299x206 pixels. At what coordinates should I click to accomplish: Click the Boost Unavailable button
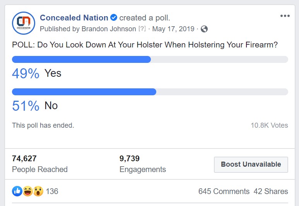tap(251, 165)
